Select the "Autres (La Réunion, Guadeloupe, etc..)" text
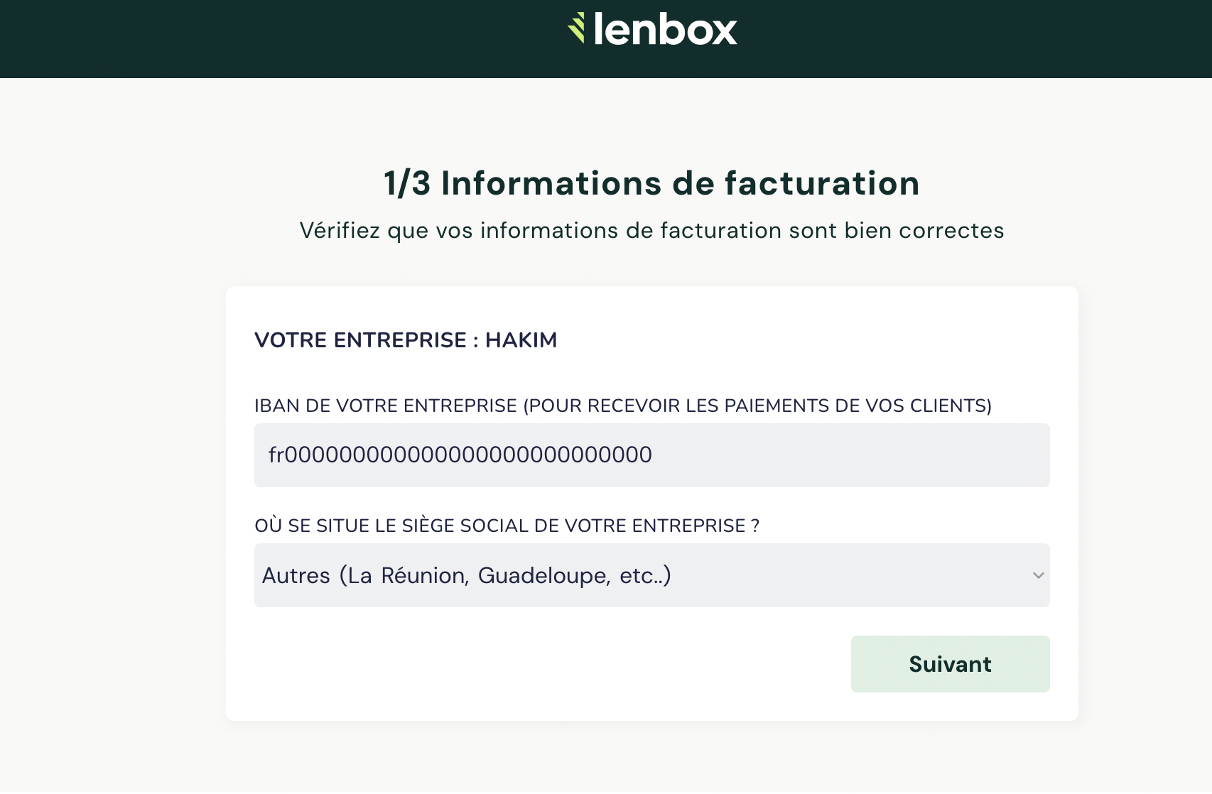Image resolution: width=1212 pixels, height=794 pixels. pyautogui.click(x=466, y=575)
